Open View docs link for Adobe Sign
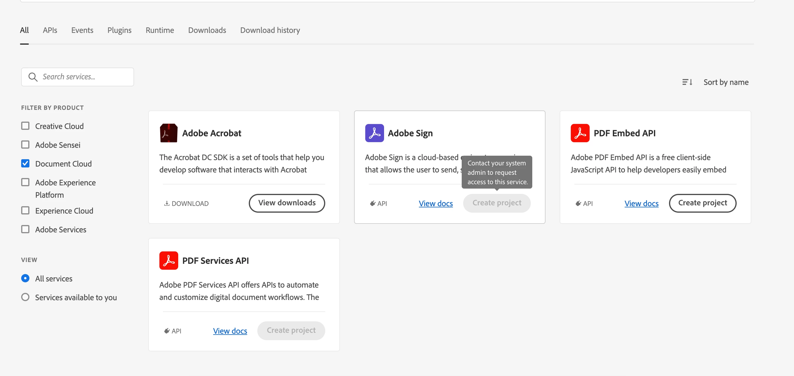 coord(436,204)
